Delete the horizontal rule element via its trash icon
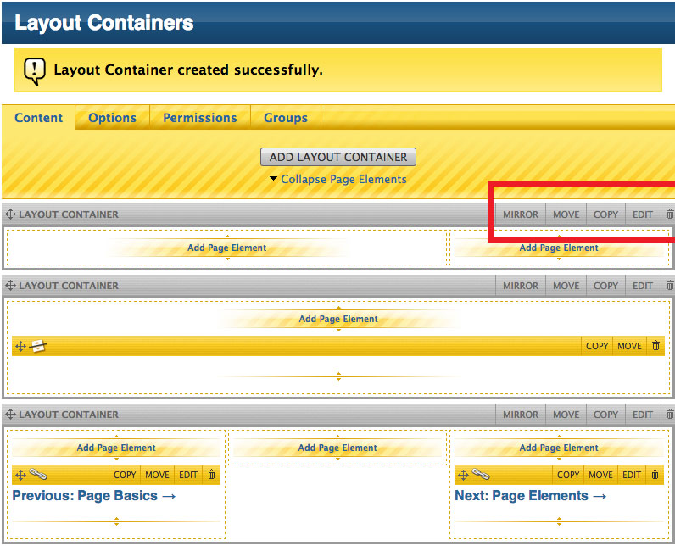 [655, 346]
